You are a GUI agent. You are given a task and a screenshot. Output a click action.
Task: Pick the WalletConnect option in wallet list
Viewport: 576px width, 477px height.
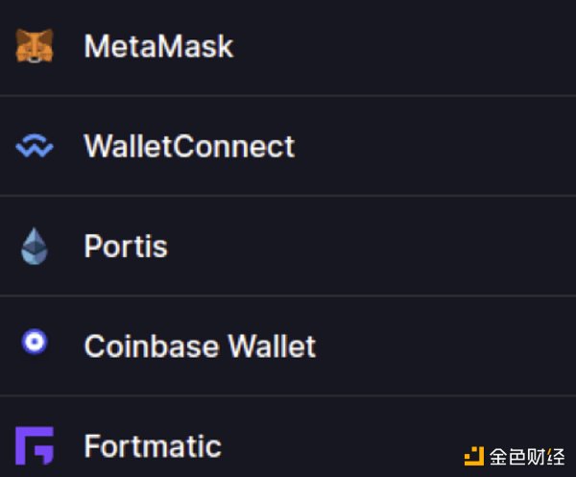(288, 146)
